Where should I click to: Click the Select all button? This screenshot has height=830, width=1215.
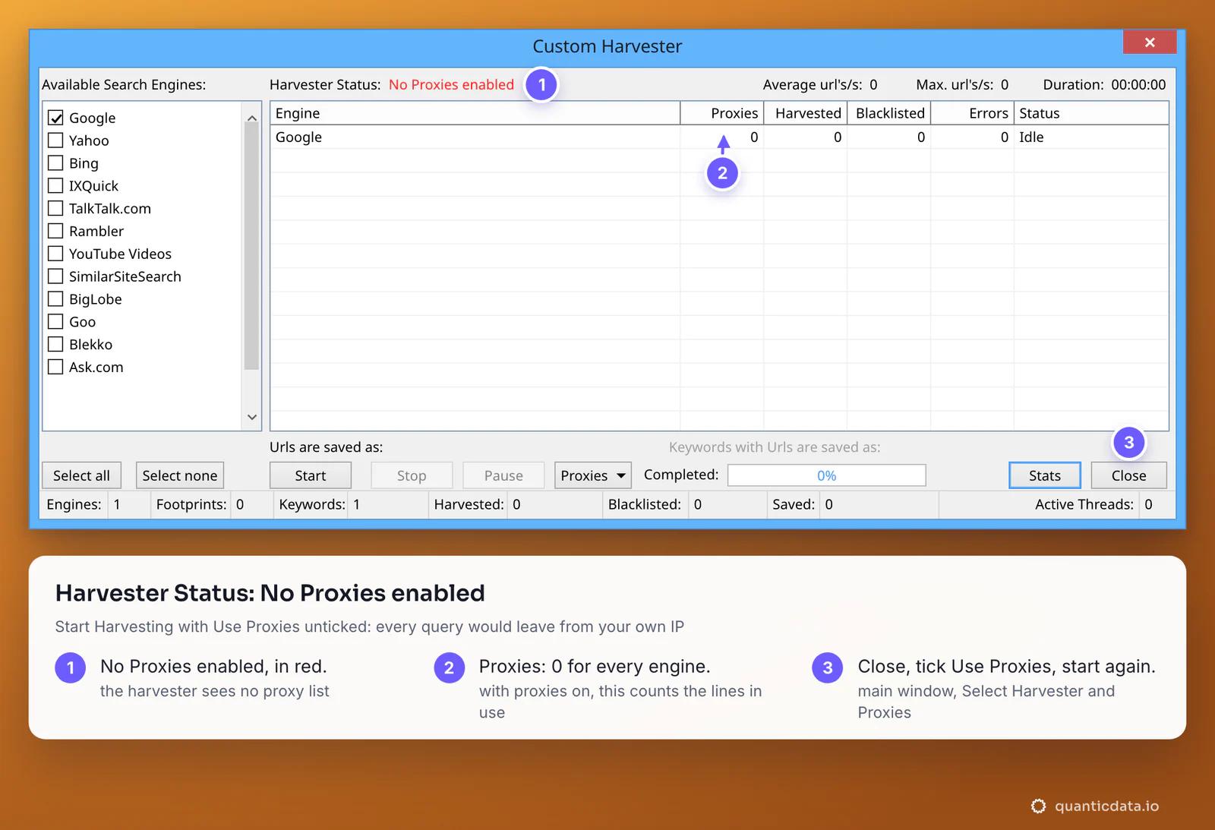81,475
